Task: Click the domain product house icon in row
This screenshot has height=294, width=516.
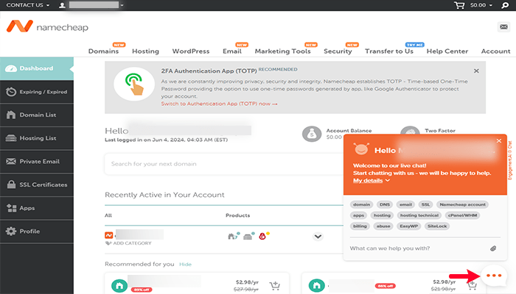Action: (x=234, y=236)
